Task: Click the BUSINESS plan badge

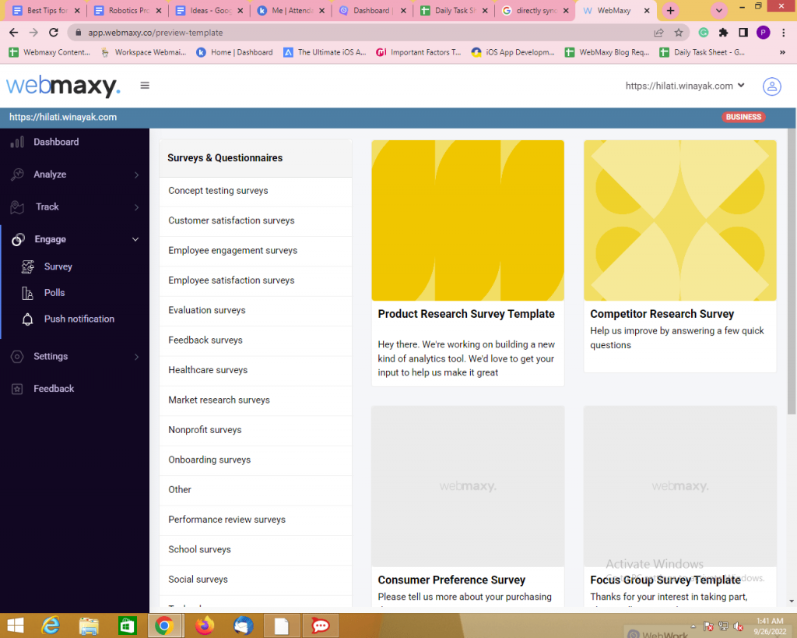Action: [743, 117]
